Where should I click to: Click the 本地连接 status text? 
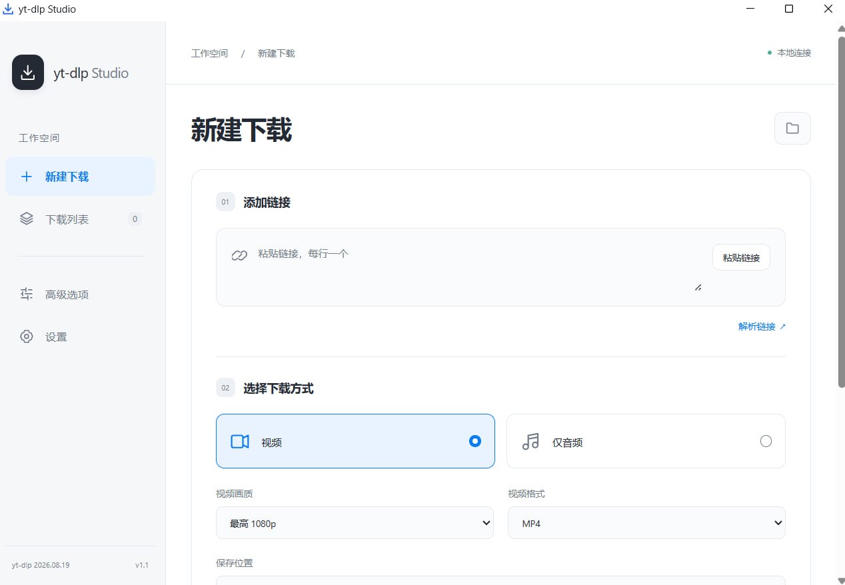794,53
